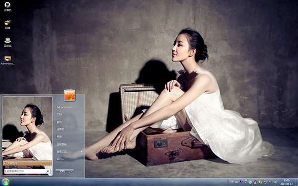The width and height of the screenshot is (298, 186).
Task: Open 文档 in the Start menu
Action: pos(59,114)
